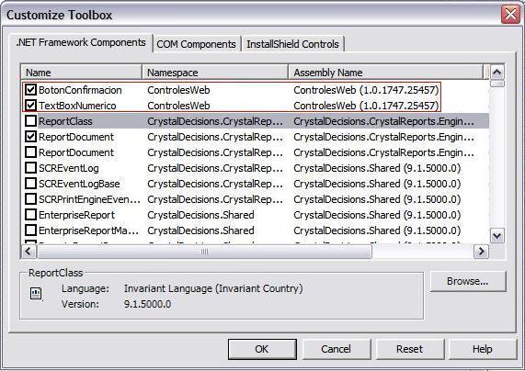The height and width of the screenshot is (371, 525).
Task: Enable the ReportClass checkbox
Action: 31,121
